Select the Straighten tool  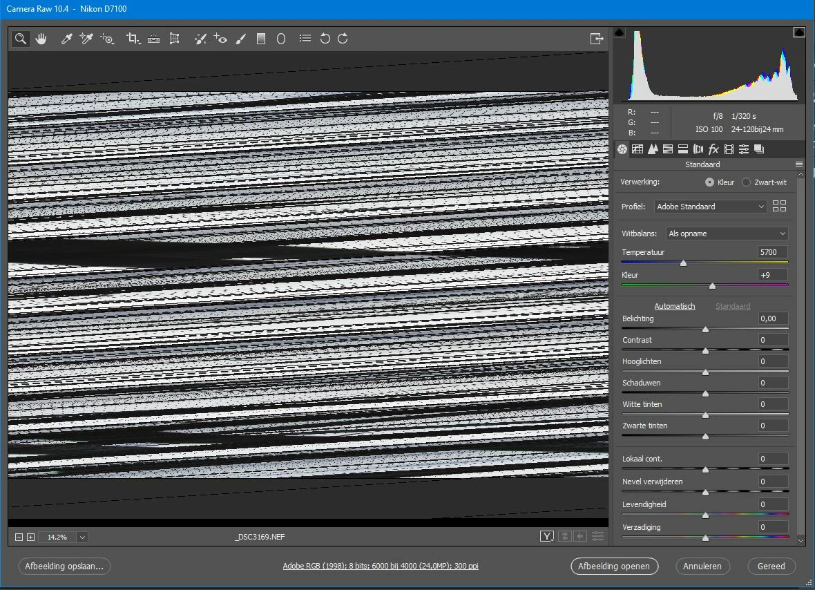coord(153,39)
